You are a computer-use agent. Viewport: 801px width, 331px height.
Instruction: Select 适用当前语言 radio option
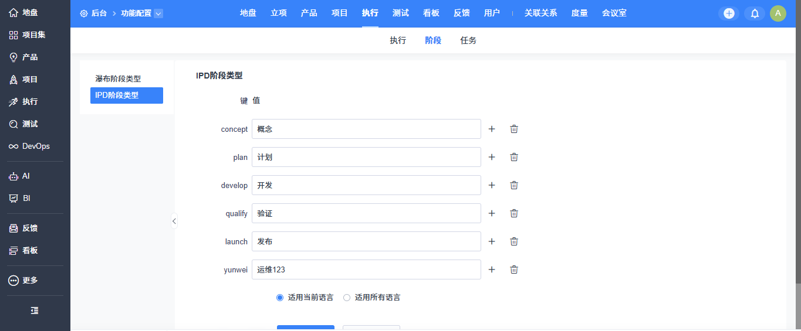(280, 298)
